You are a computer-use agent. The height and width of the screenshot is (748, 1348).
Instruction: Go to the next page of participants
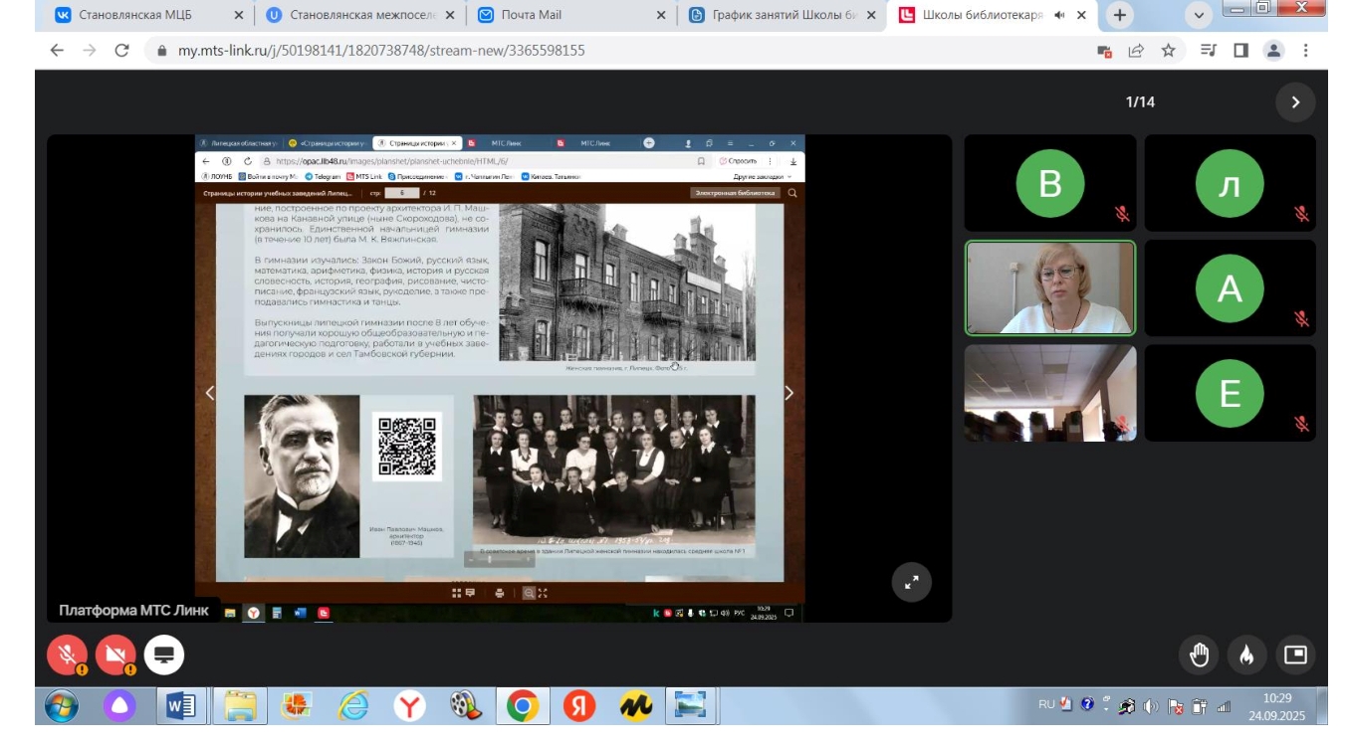point(1295,101)
